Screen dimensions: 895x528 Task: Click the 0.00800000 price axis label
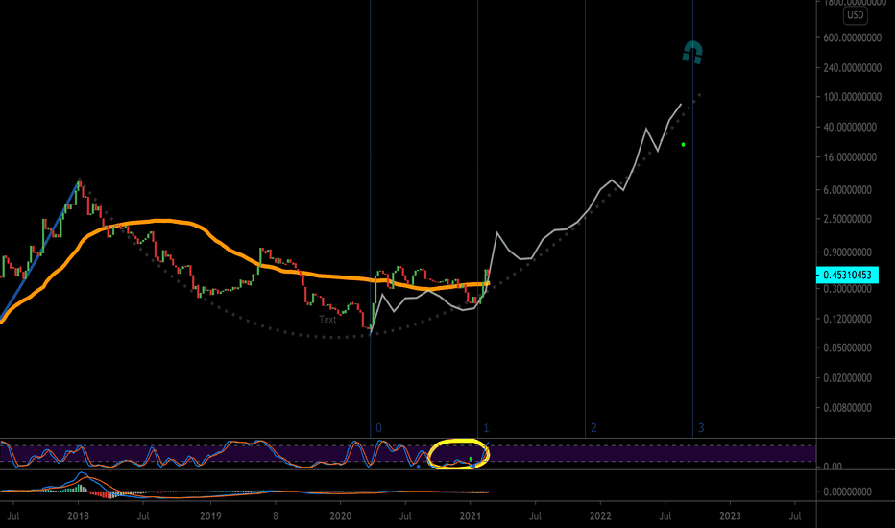[848, 408]
